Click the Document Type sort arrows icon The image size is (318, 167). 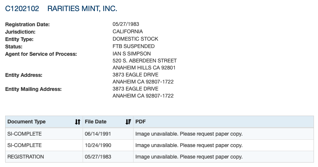tap(77, 122)
